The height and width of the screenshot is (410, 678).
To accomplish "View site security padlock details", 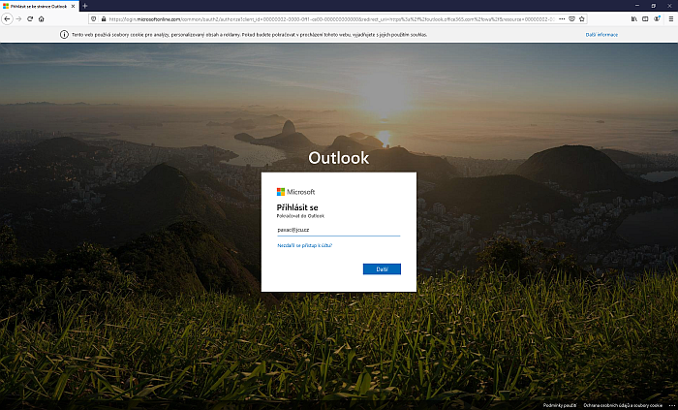I will point(104,19).
